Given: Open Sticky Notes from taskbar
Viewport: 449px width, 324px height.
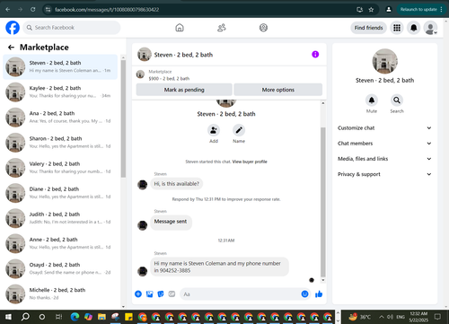Looking at the screenshot, I should click(128, 317).
